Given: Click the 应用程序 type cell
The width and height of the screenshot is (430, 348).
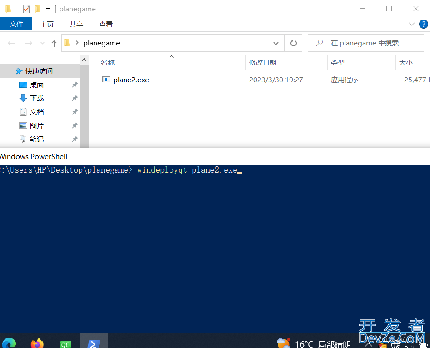Looking at the screenshot, I should (x=344, y=80).
